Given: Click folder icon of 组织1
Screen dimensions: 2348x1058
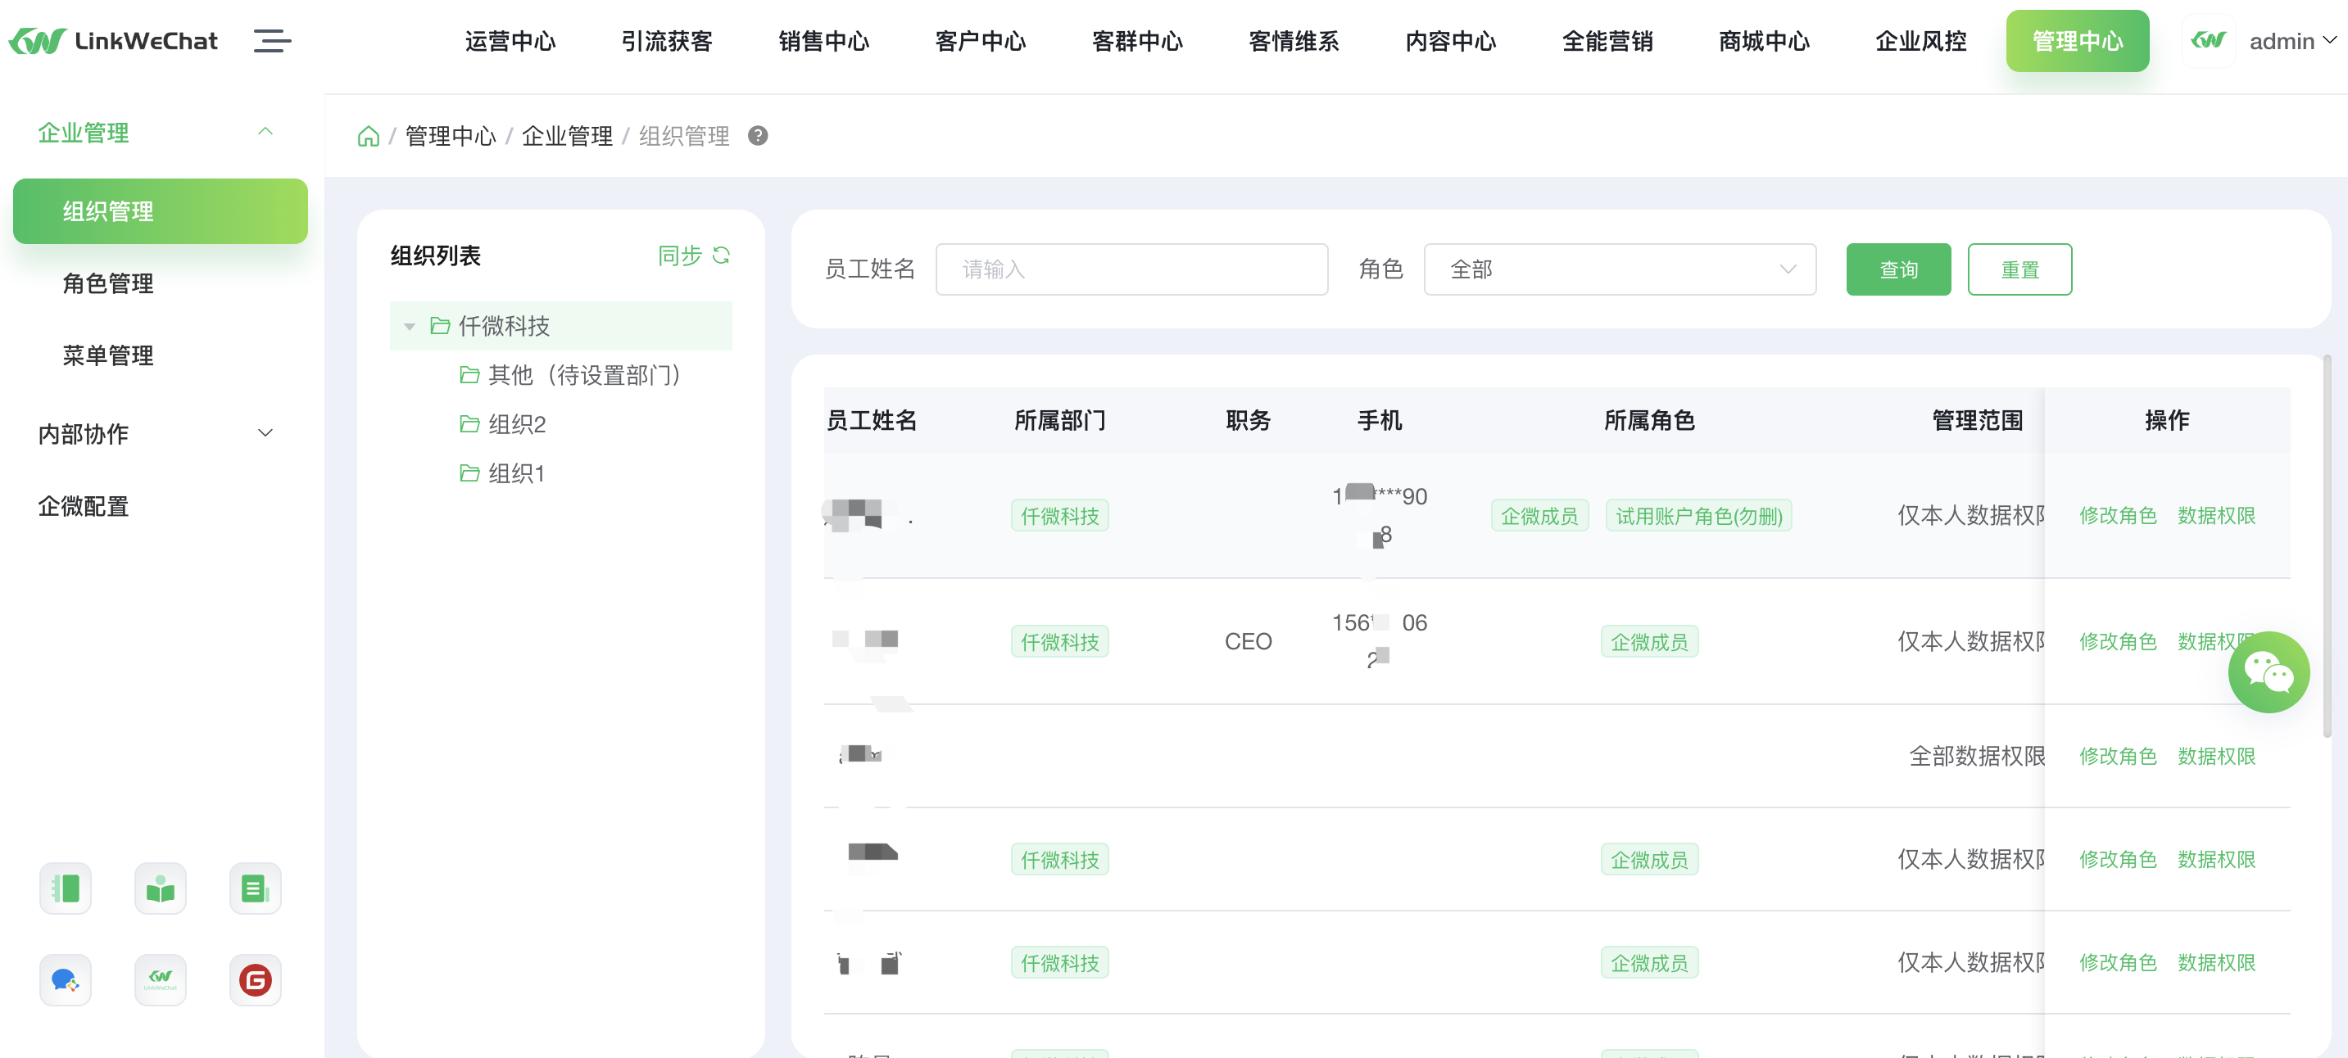Looking at the screenshot, I should 469,473.
